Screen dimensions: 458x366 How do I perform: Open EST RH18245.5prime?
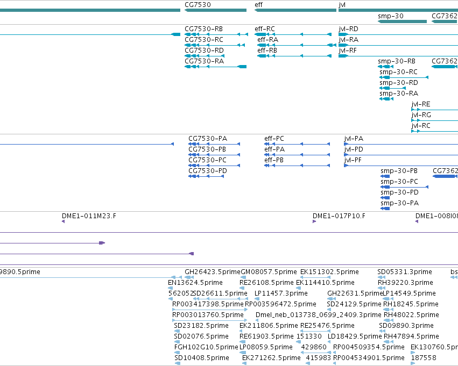coord(411,304)
